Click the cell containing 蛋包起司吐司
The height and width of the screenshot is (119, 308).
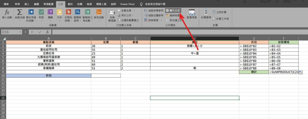click(x=49, y=50)
